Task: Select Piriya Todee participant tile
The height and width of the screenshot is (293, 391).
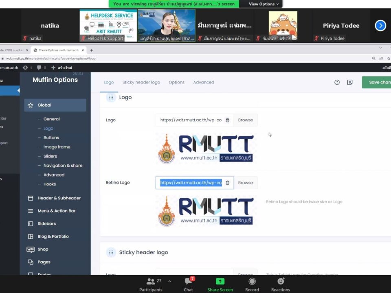Action: pyautogui.click(x=341, y=25)
